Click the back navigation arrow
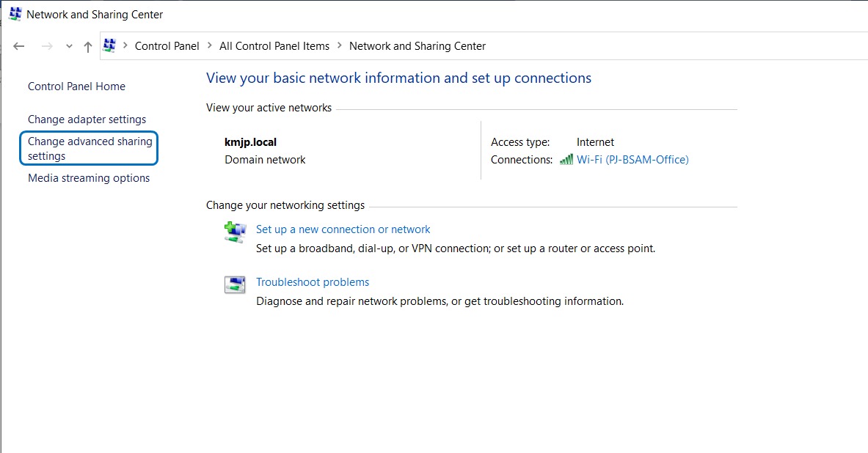The width and height of the screenshot is (868, 453). (19, 46)
